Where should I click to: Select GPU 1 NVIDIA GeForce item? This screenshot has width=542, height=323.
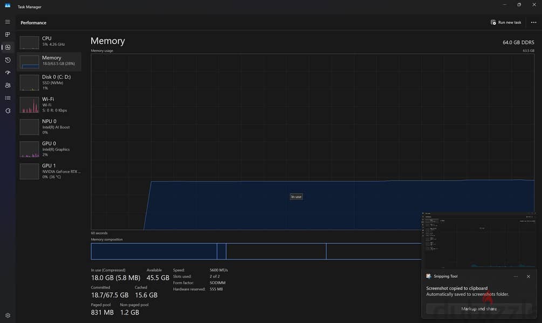[x=49, y=171]
